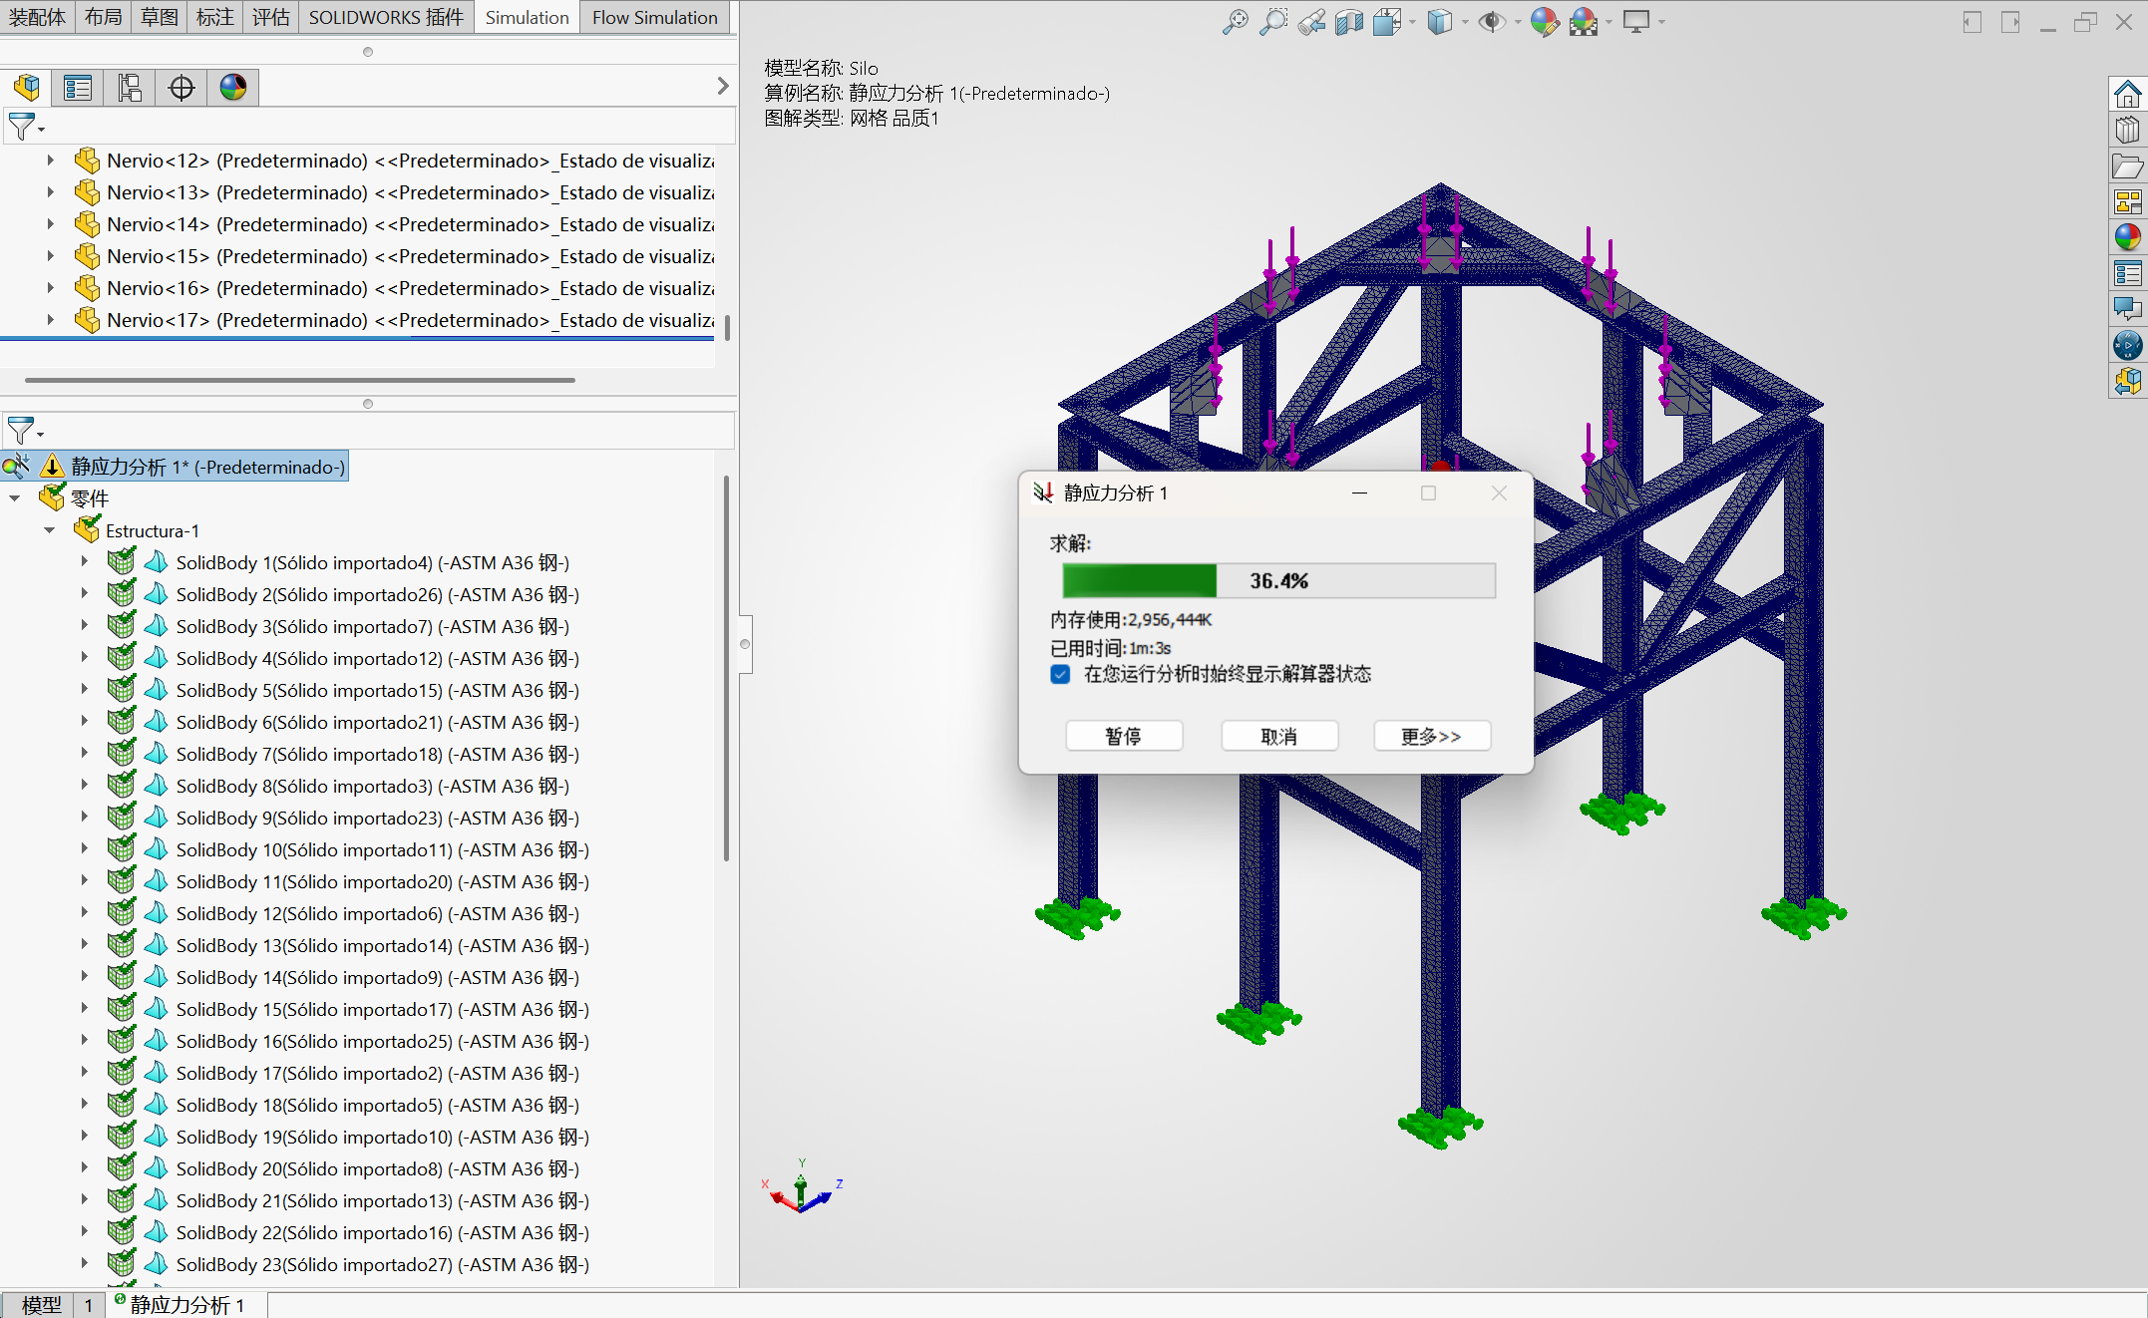Open Hide/Show Items dropdown arrow

(1518, 22)
